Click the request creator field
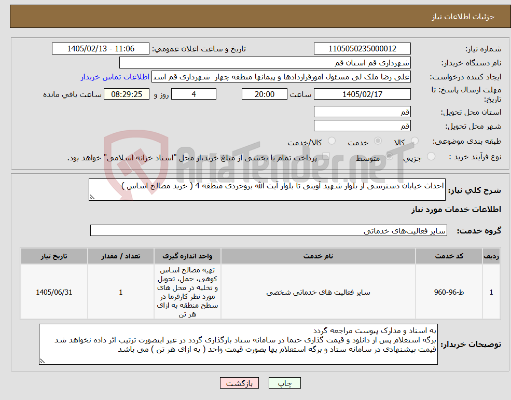The height and width of the screenshot is (400, 511). 281,77
